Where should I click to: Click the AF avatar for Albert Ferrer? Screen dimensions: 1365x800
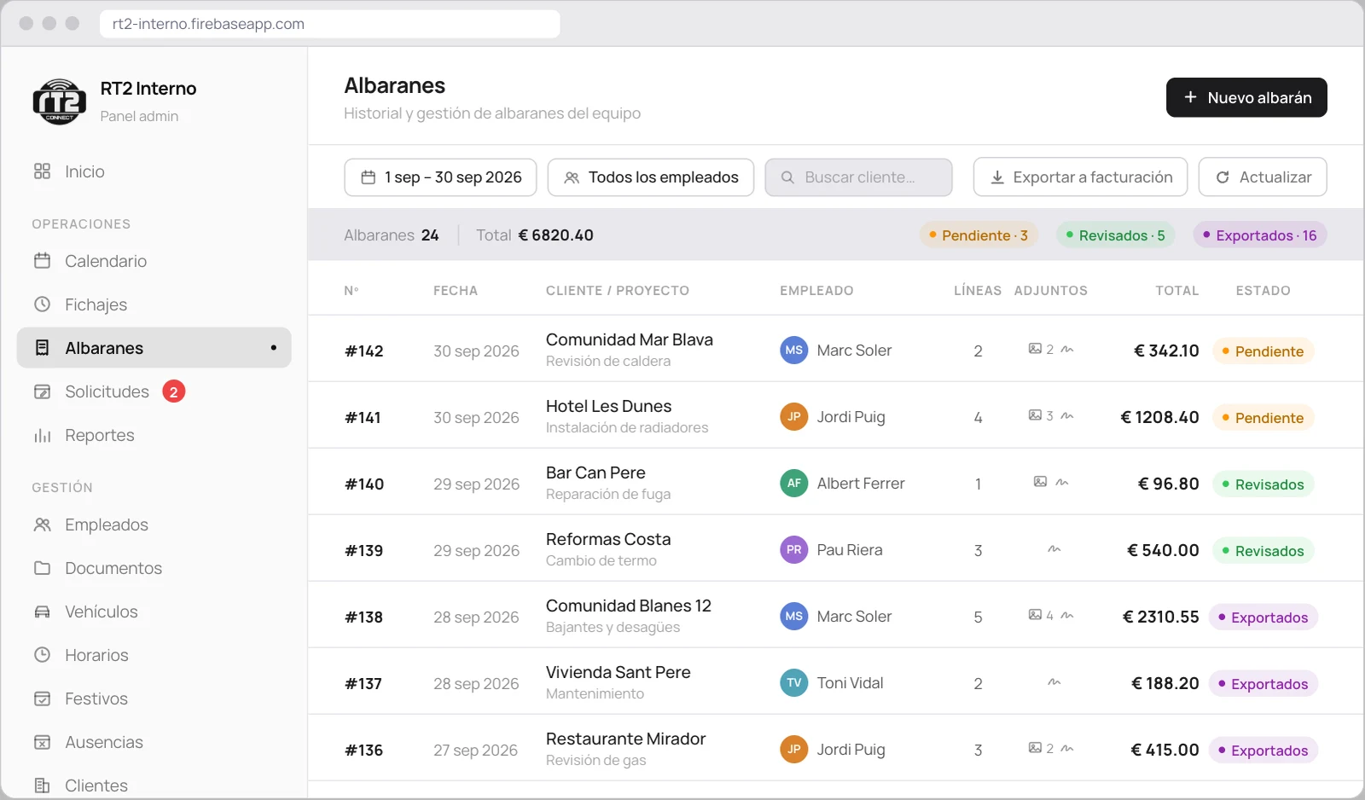coord(794,484)
